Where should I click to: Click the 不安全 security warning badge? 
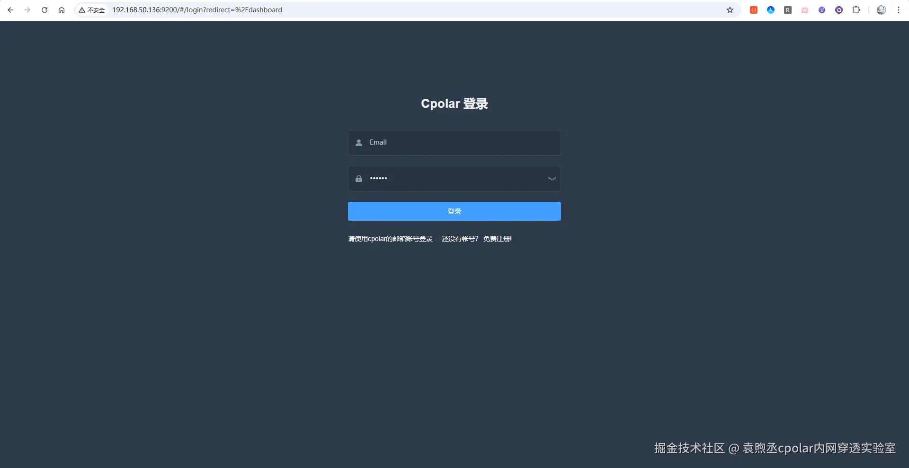[x=92, y=10]
